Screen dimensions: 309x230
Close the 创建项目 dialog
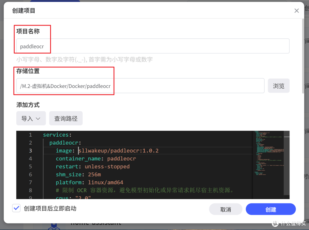point(296,11)
